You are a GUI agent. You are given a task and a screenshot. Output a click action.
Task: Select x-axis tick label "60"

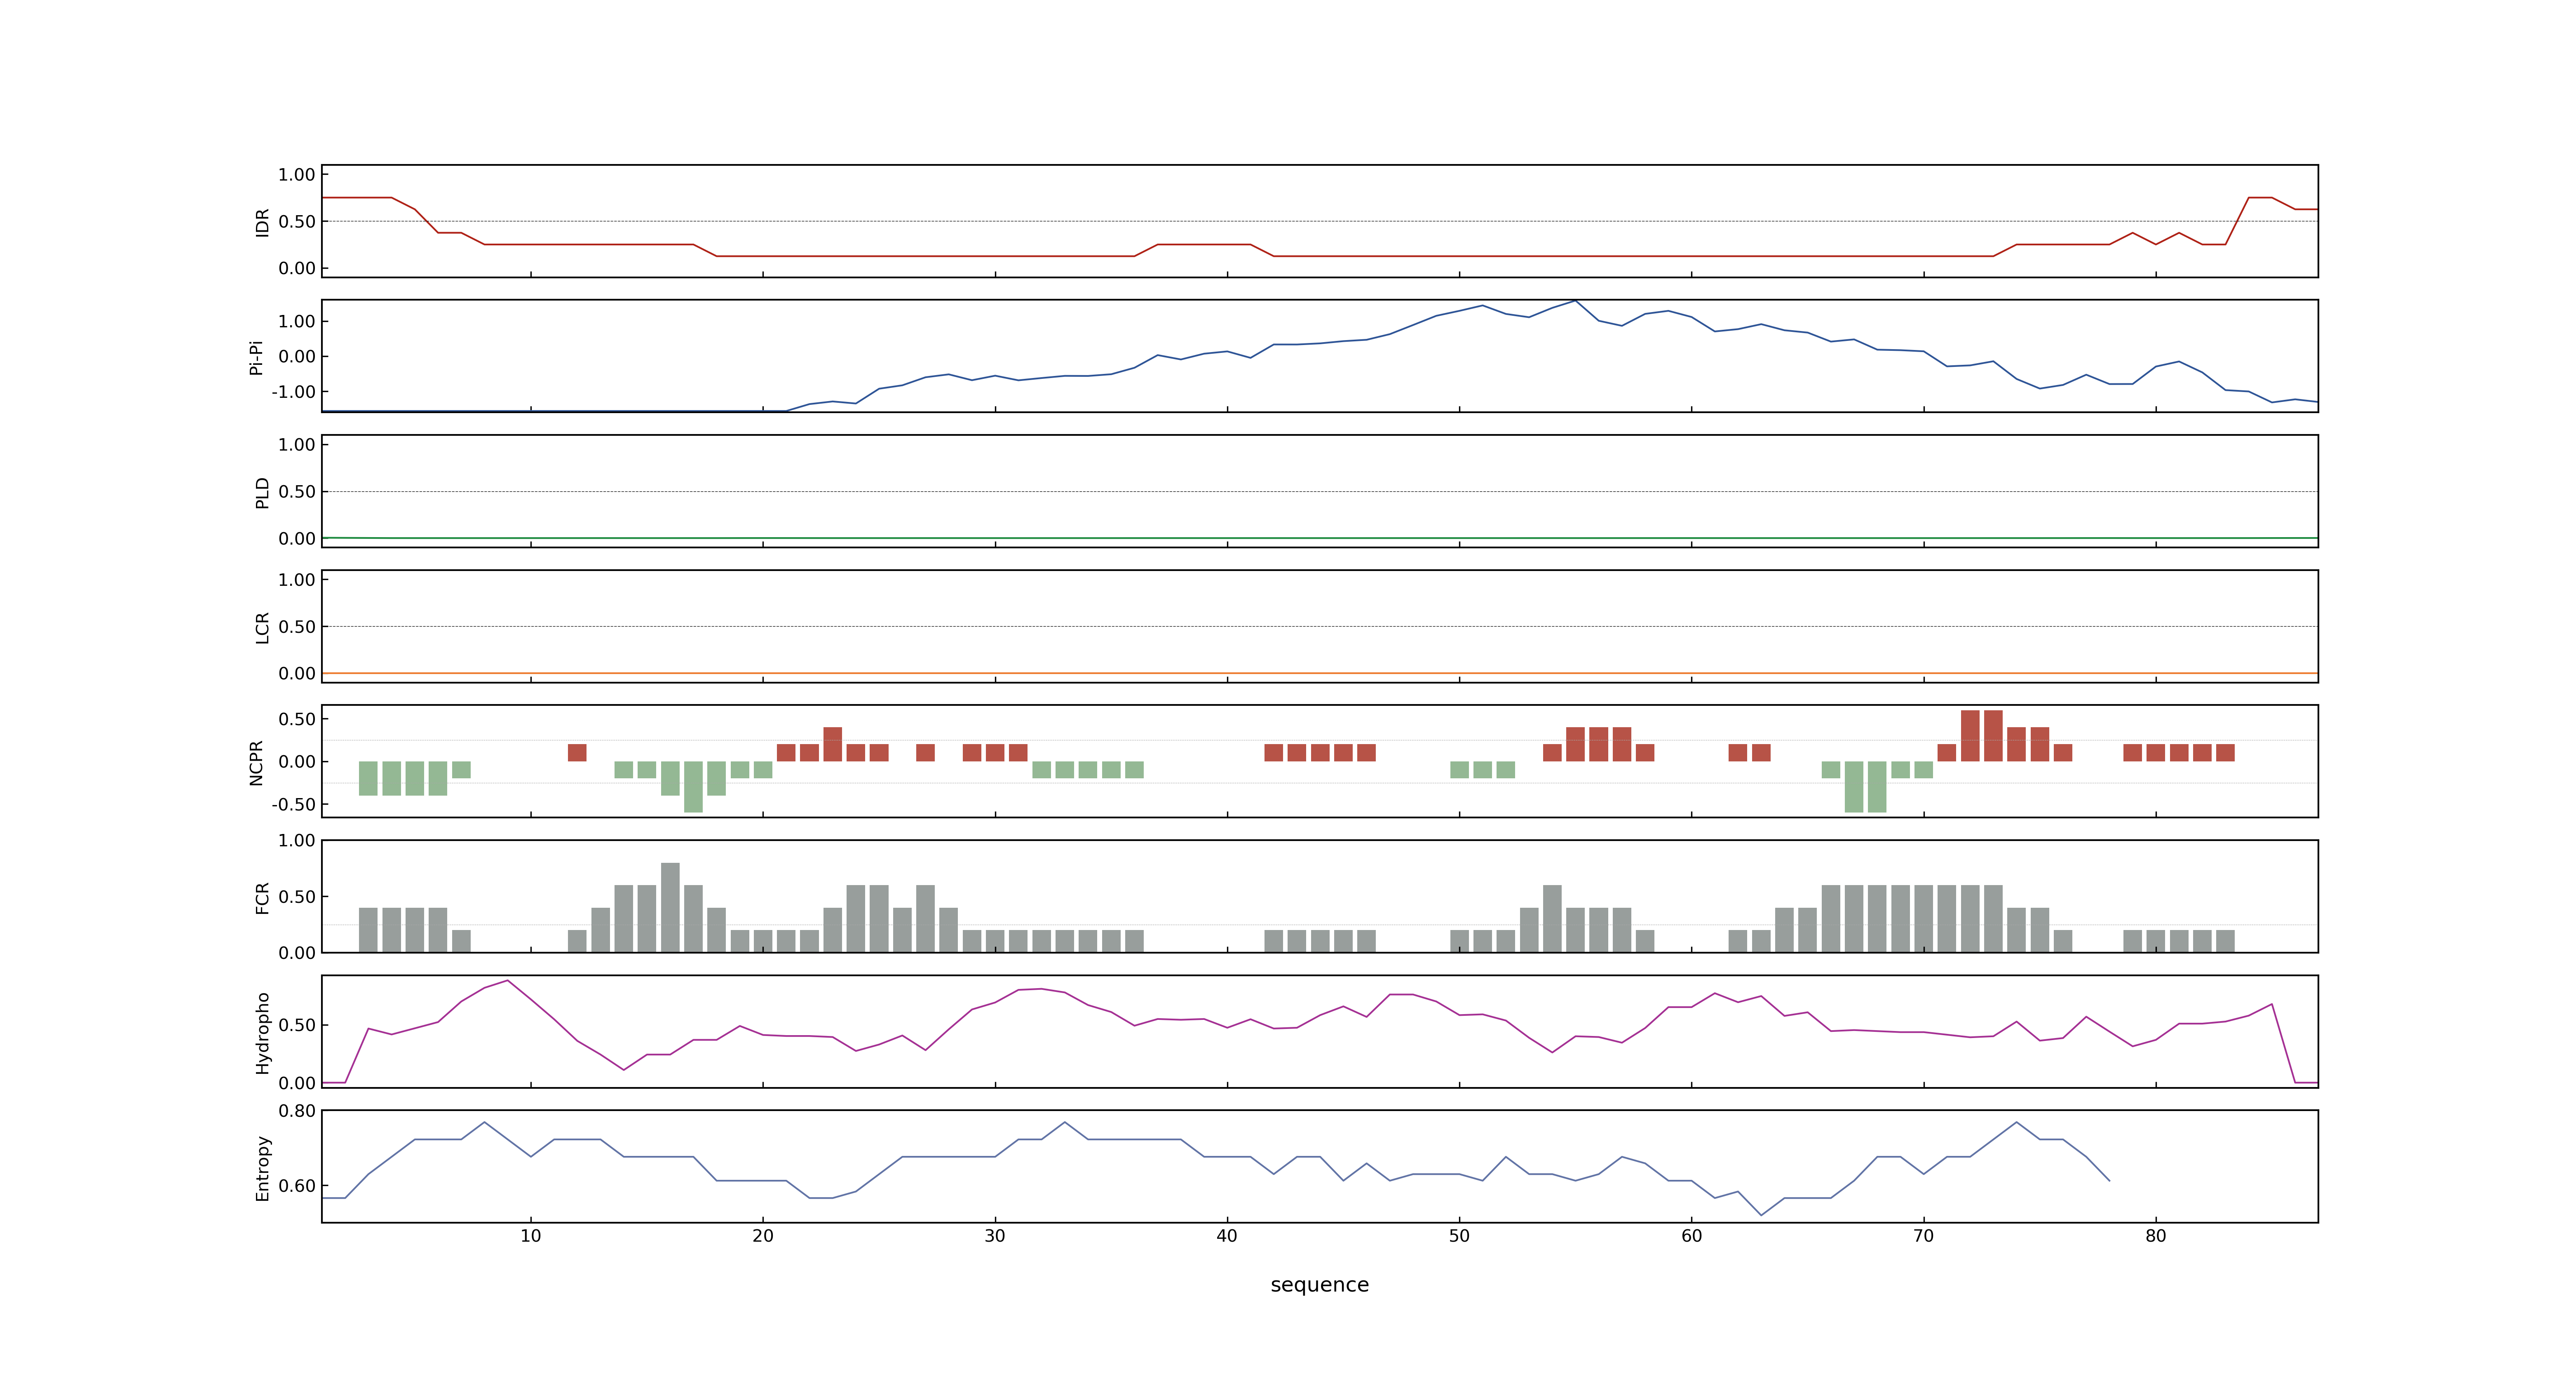(1691, 1236)
